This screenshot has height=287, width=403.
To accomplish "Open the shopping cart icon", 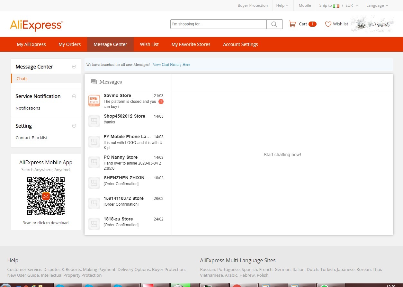I will click(292, 24).
